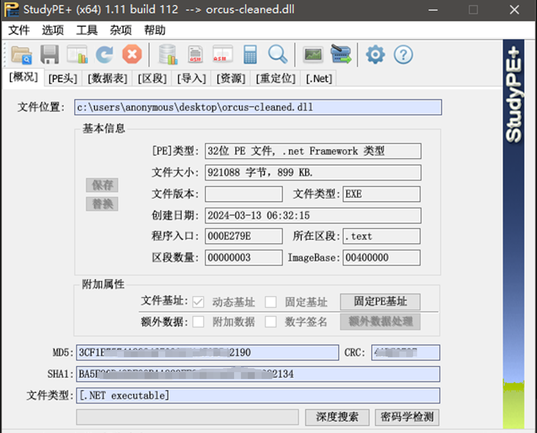This screenshot has height=433, width=537.
Task: Switch to the [.Net] tab
Action: 319,78
